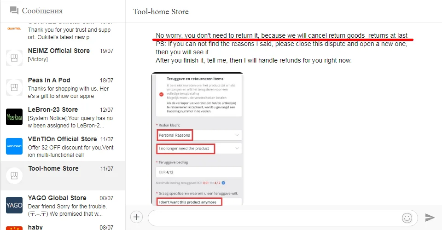Click the plus attachment button

click(x=136, y=217)
